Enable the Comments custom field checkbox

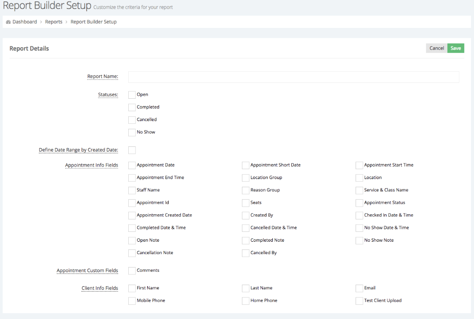[x=132, y=270]
